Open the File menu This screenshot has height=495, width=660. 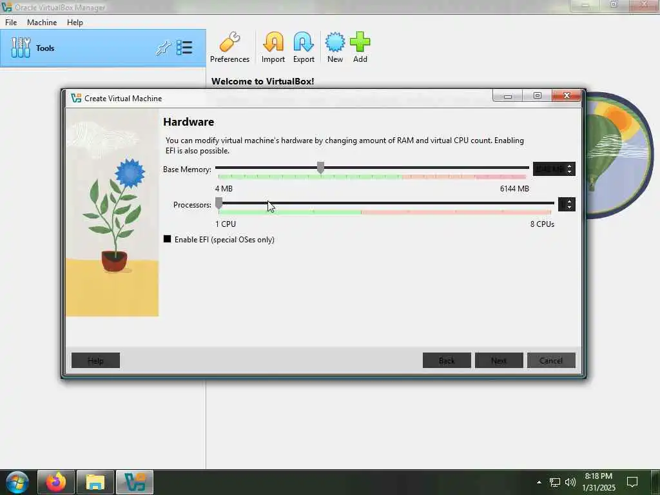11,23
